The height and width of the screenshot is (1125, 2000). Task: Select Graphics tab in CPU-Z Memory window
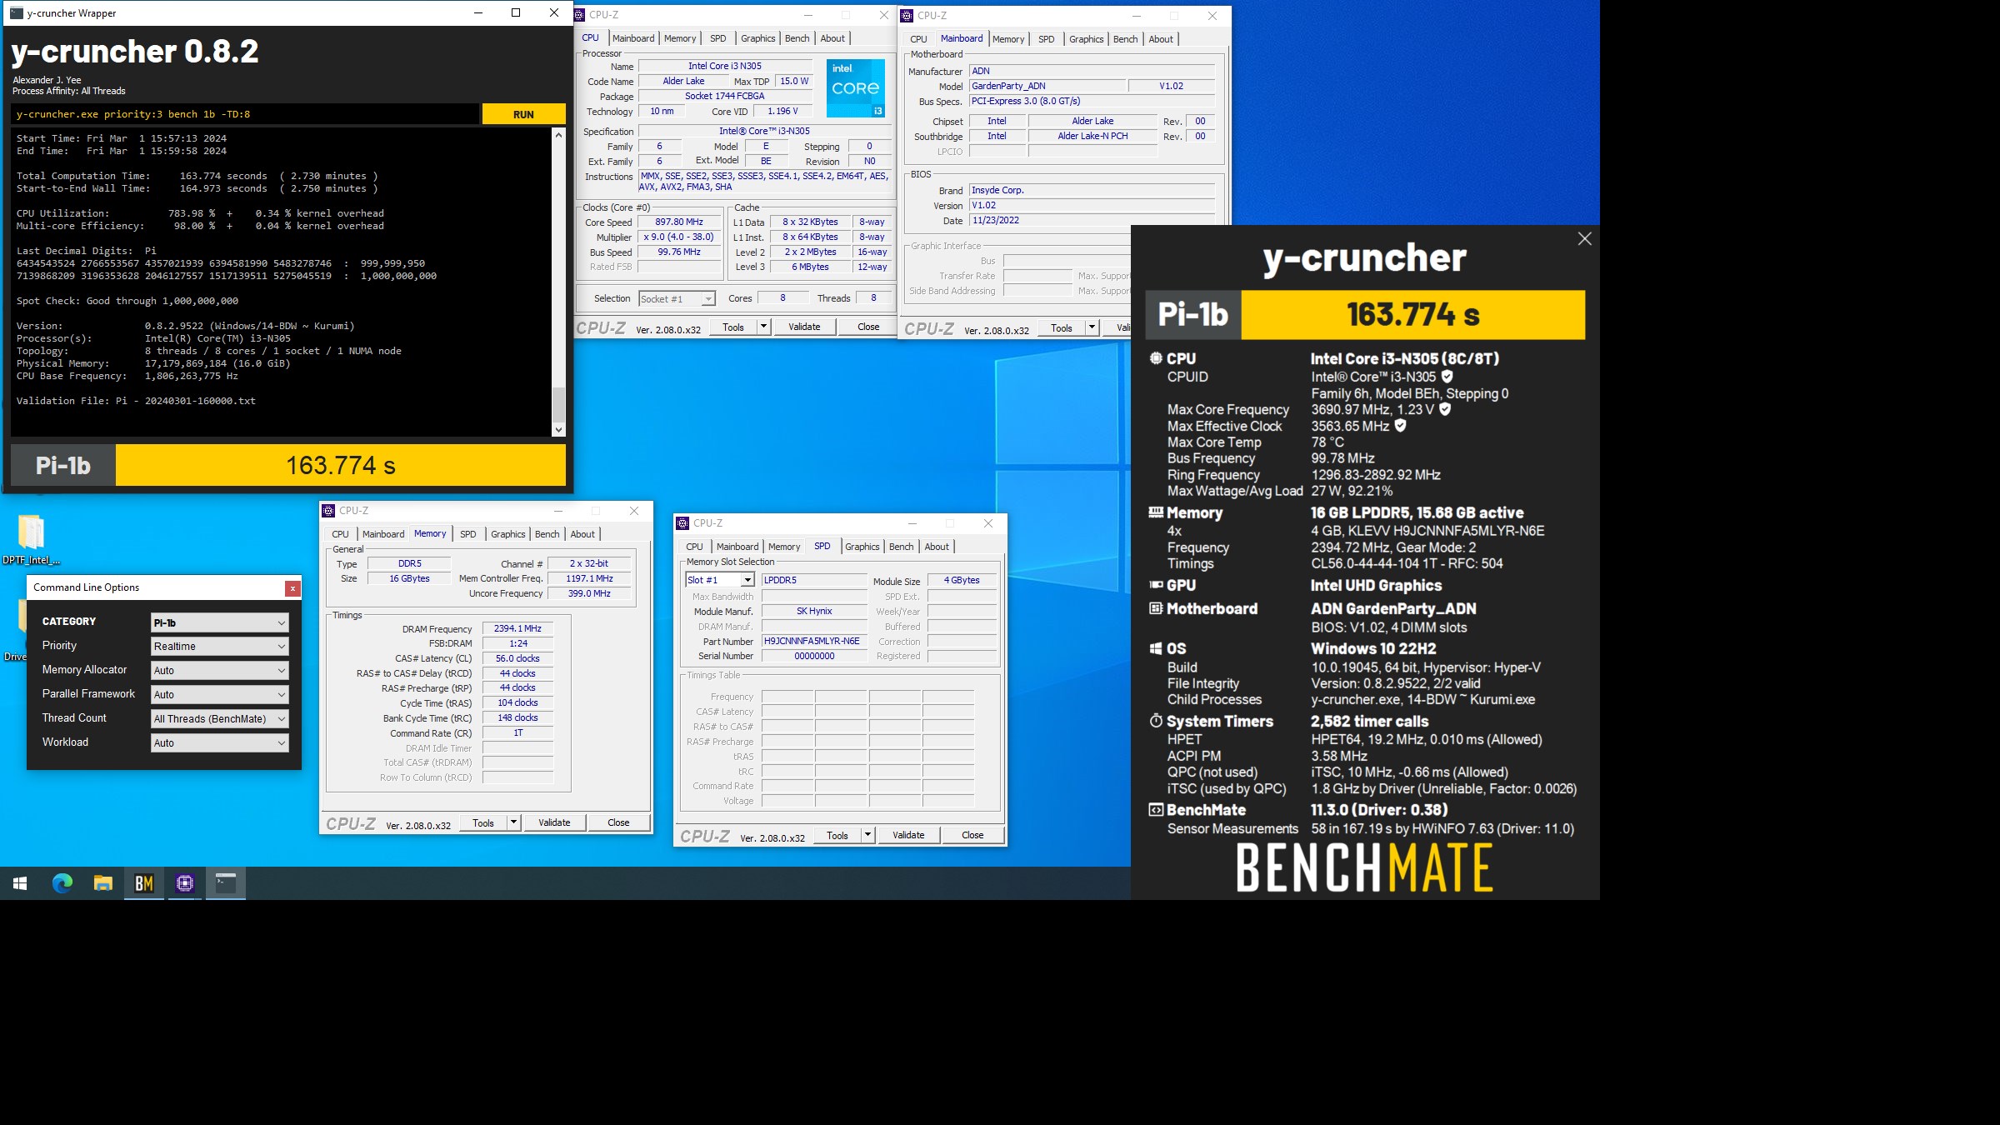pyautogui.click(x=507, y=534)
